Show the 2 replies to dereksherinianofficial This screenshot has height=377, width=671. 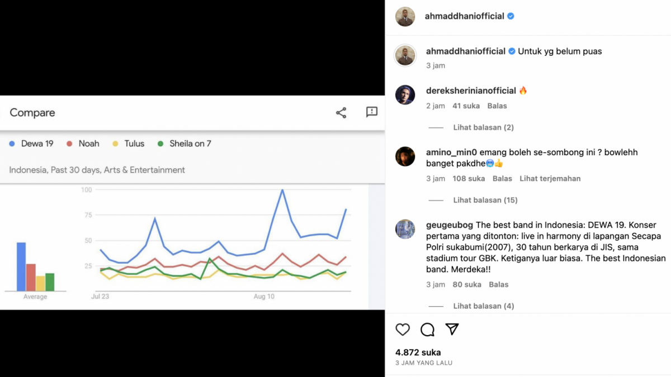tap(483, 127)
